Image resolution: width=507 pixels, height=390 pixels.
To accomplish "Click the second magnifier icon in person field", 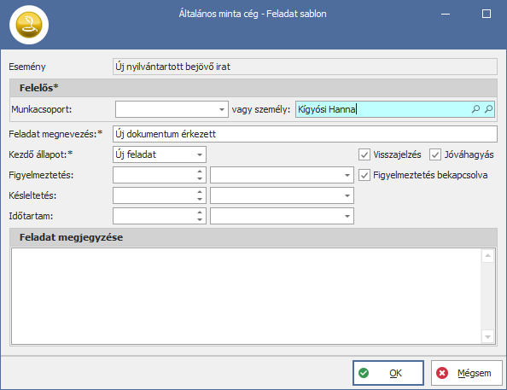I will [x=488, y=109].
